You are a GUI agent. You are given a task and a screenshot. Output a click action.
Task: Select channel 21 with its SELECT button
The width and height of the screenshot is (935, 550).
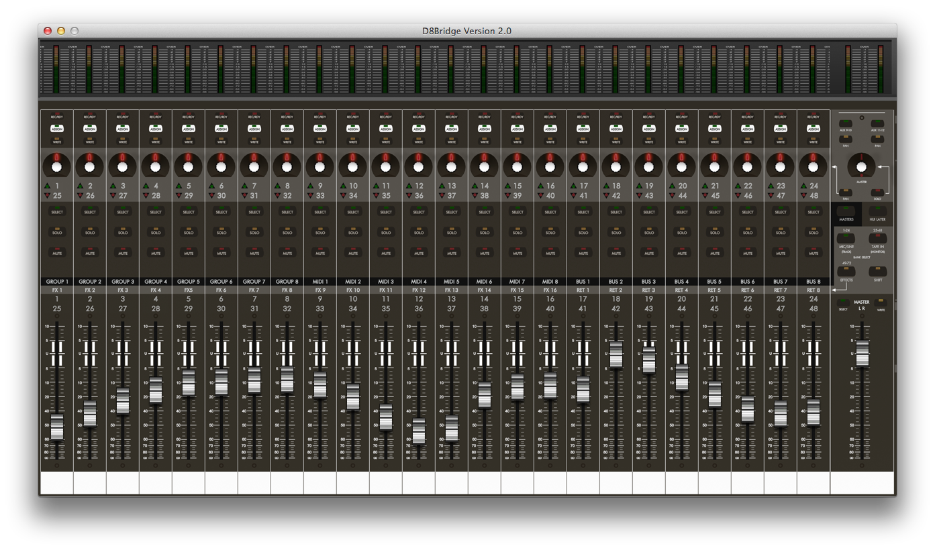[x=715, y=211]
